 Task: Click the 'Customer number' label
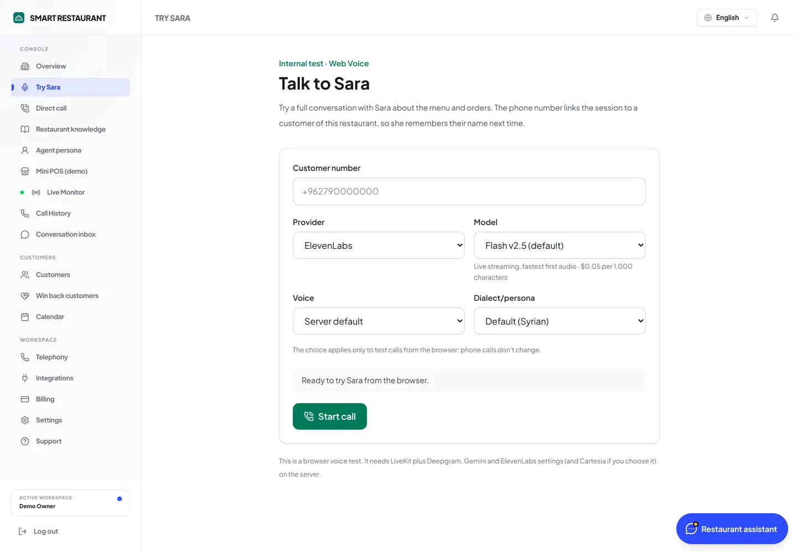coord(327,168)
